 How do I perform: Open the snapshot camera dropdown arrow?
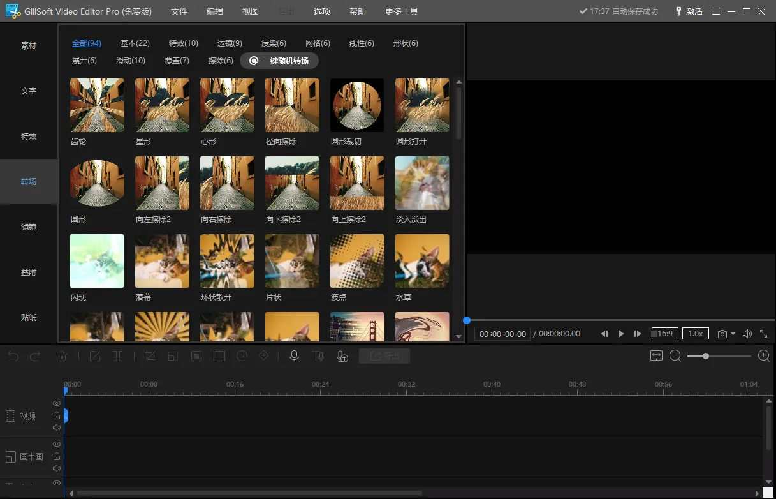click(x=733, y=334)
